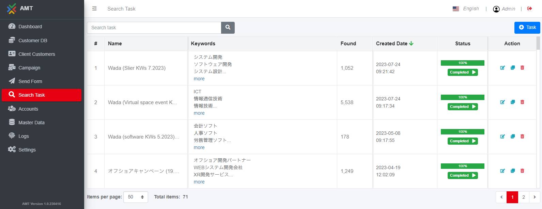Click the next page arrow
The height and width of the screenshot is (209, 542).
coord(535,197)
